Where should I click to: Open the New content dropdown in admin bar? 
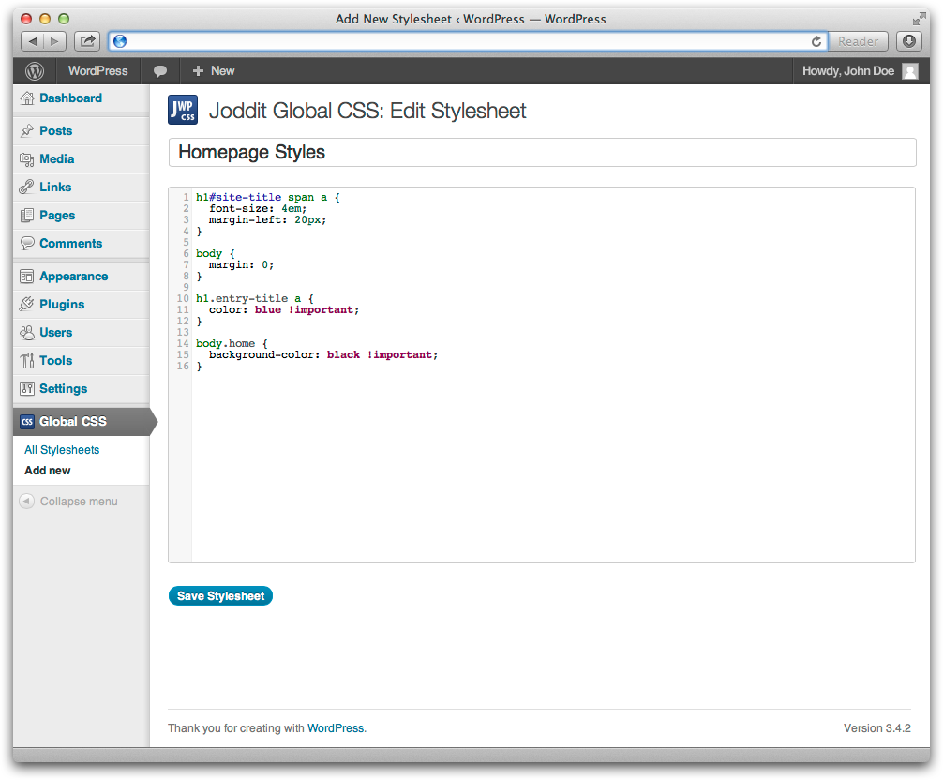[214, 71]
